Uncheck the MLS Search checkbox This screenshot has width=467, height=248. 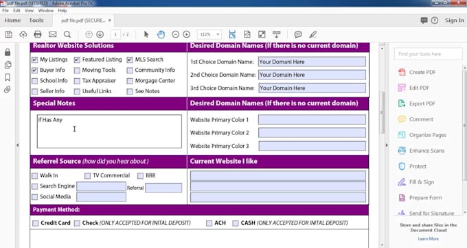pos(130,60)
